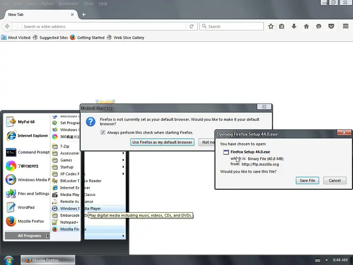Click the reload page icon
The image size is (353, 265).
point(192,26)
